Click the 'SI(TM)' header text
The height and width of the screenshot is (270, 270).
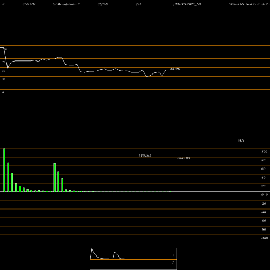103,4
